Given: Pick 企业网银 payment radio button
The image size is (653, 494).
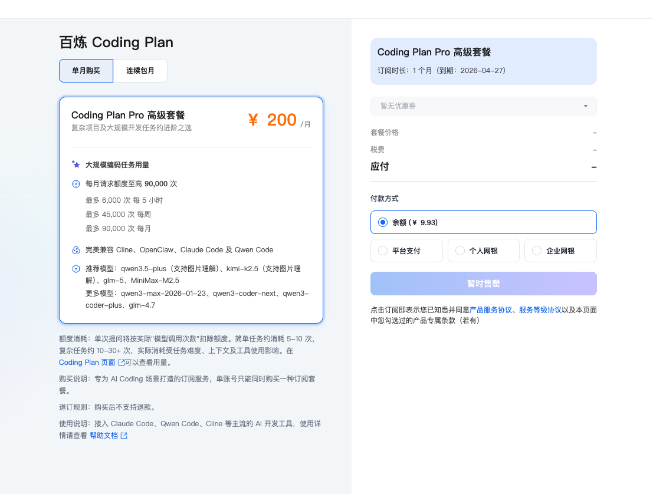Looking at the screenshot, I should tap(536, 251).
